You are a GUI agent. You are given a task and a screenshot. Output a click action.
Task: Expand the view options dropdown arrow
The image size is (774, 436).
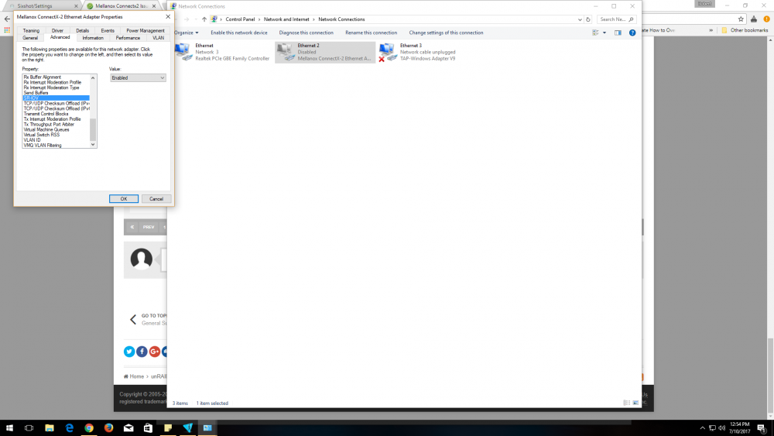pyautogui.click(x=604, y=33)
